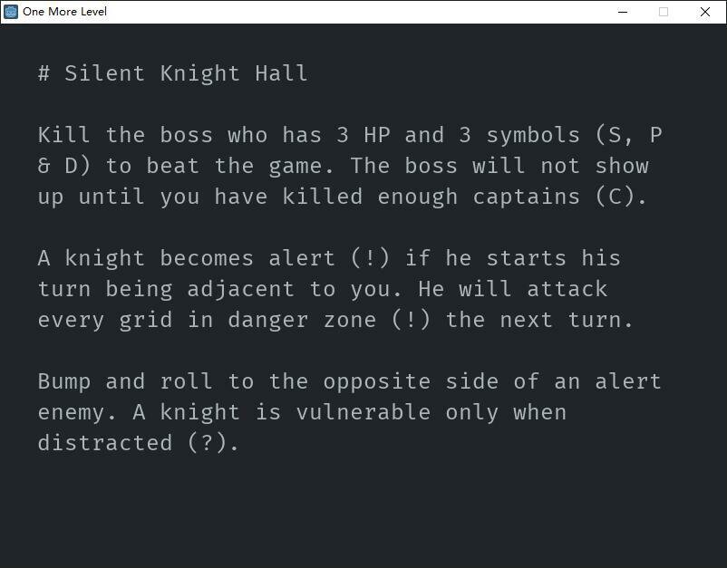Viewport: 727px width, 568px height.
Task: Click the word vulnerable
Action: (x=363, y=412)
